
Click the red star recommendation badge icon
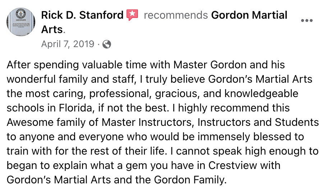click(x=132, y=15)
